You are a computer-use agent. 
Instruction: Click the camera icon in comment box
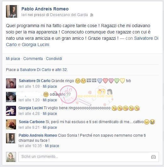click(153, 157)
